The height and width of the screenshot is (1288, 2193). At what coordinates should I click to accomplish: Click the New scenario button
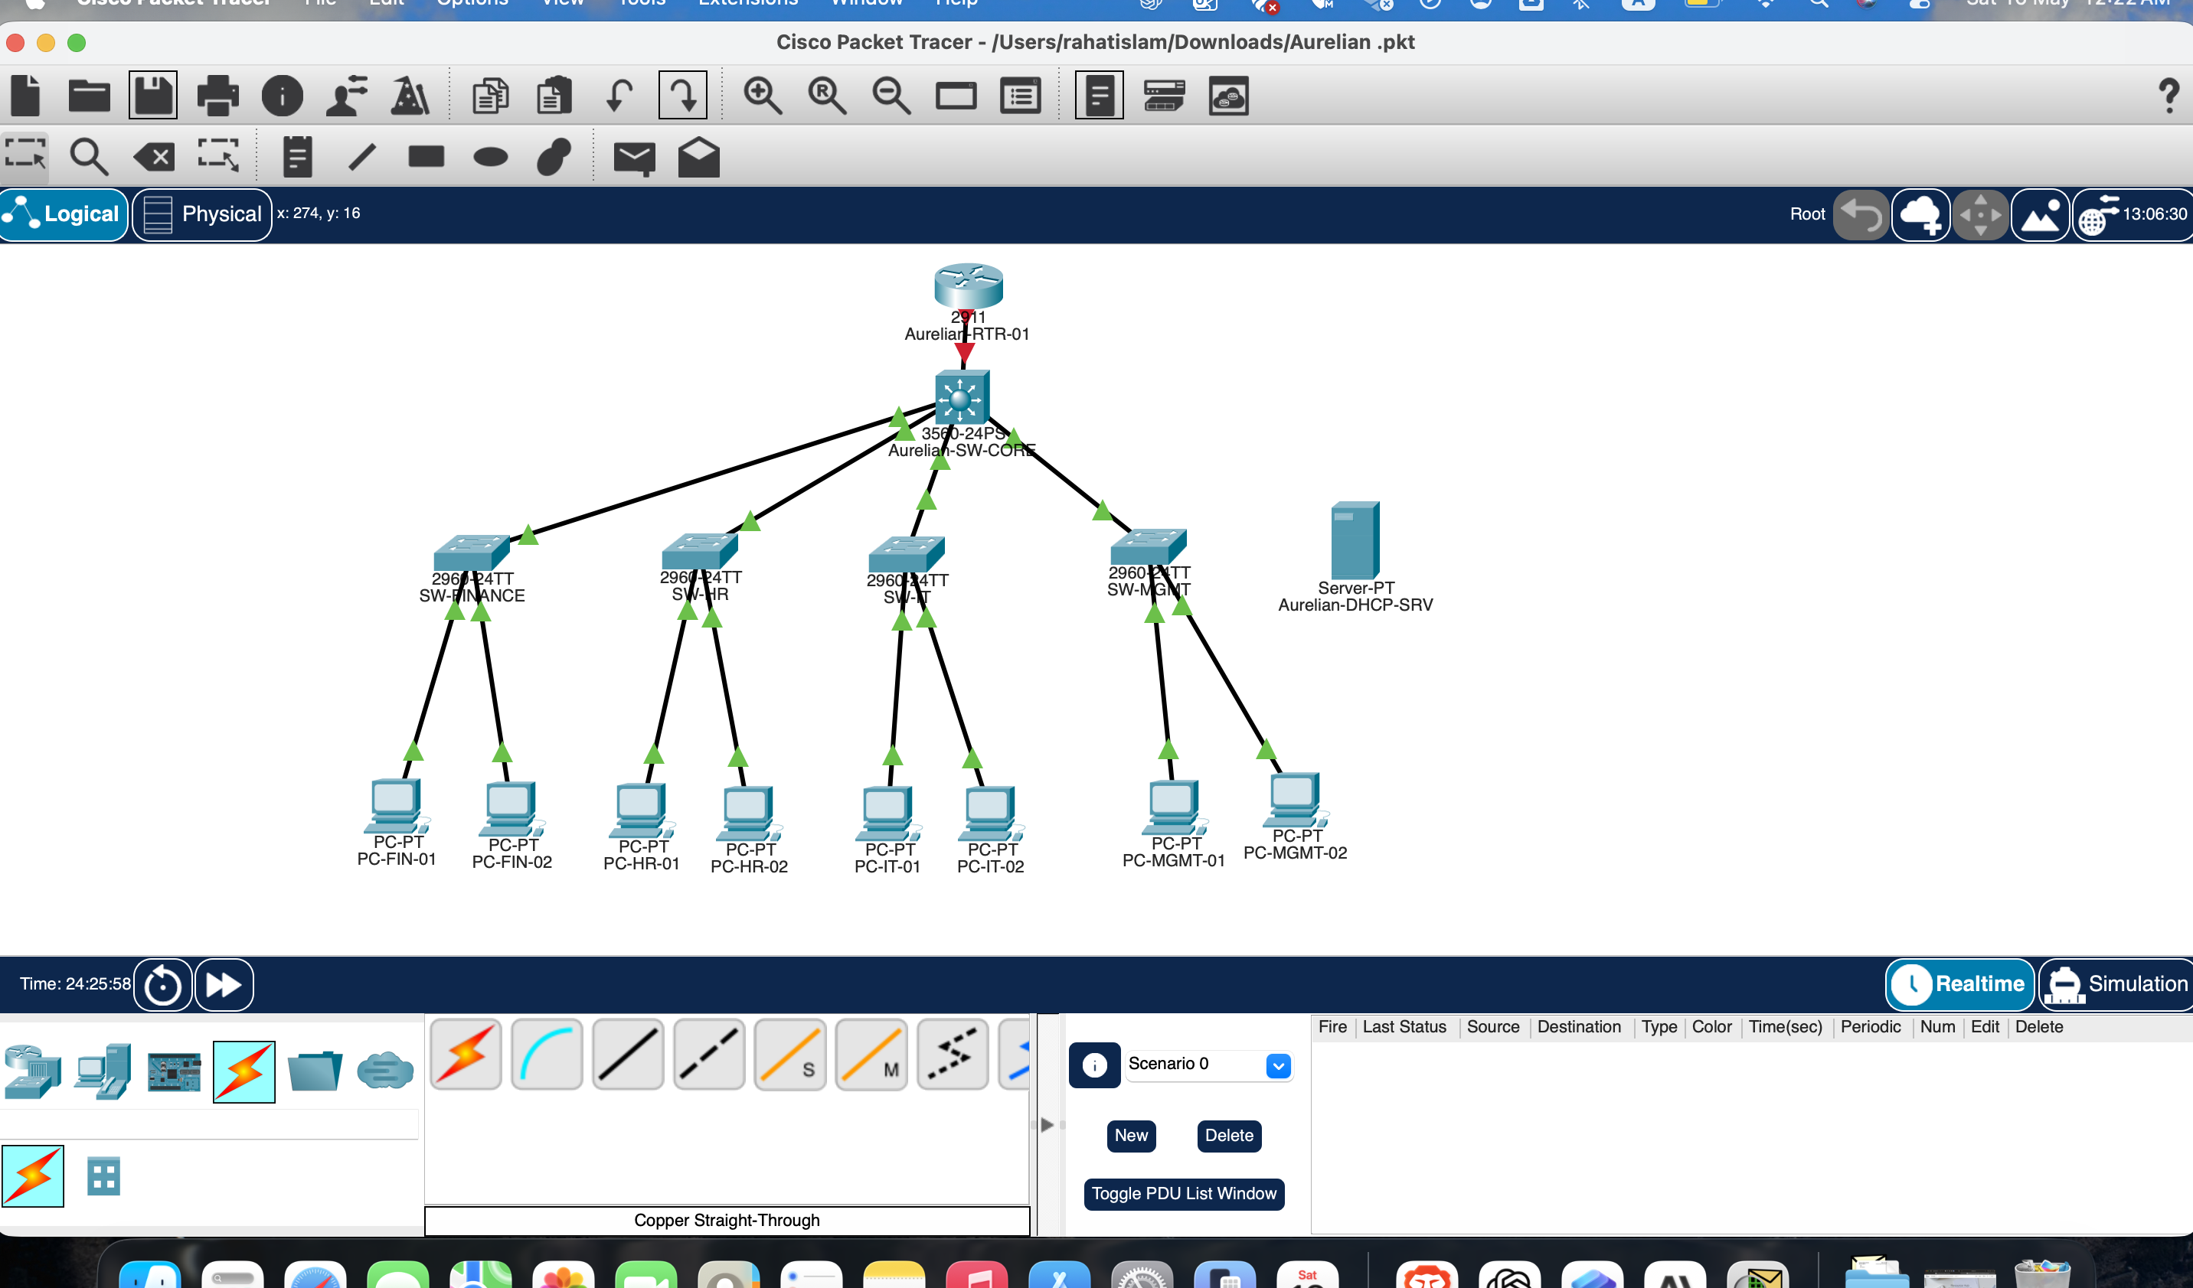point(1131,1135)
